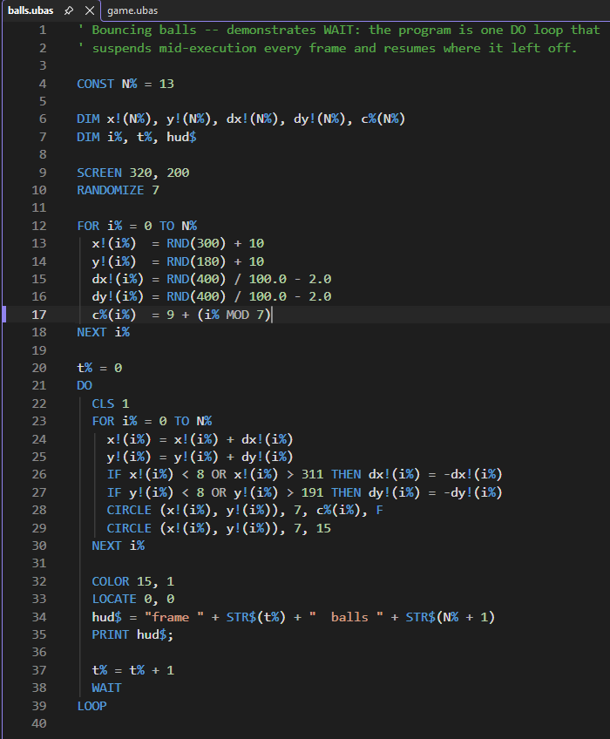
Task: Click line number 21 in the gutter
Action: (39, 385)
